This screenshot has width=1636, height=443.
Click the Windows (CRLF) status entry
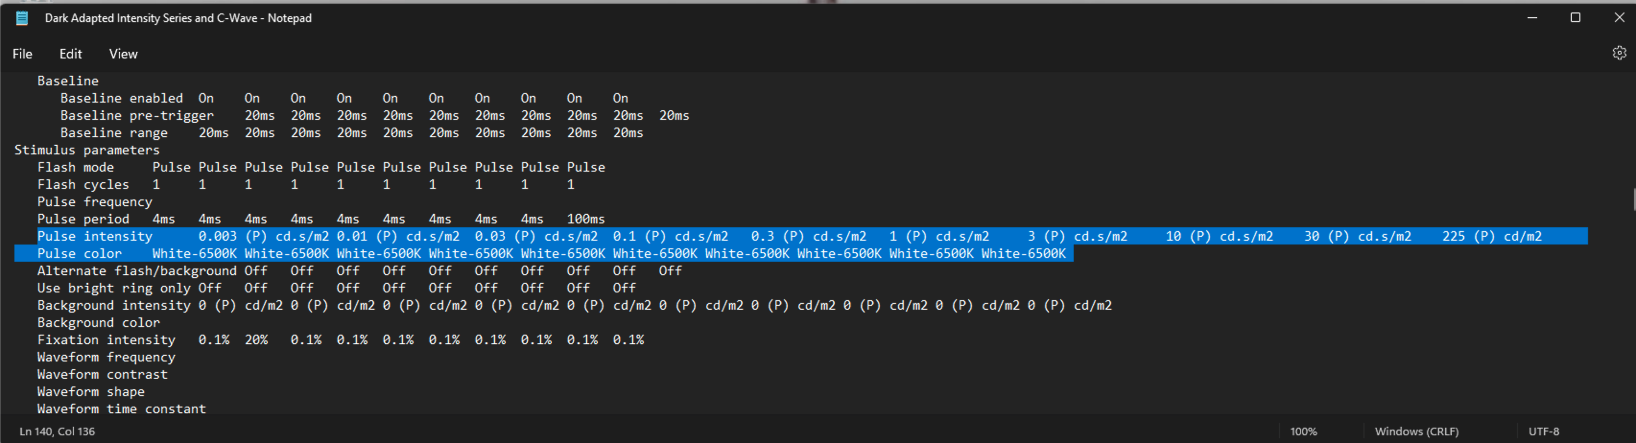coord(1416,431)
